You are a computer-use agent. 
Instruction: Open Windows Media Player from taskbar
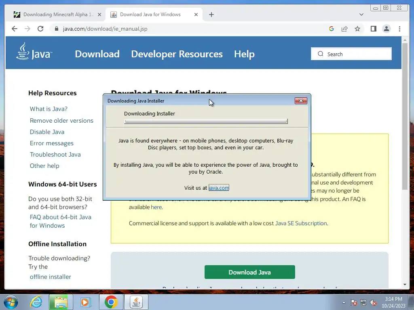pyautogui.click(x=85, y=302)
